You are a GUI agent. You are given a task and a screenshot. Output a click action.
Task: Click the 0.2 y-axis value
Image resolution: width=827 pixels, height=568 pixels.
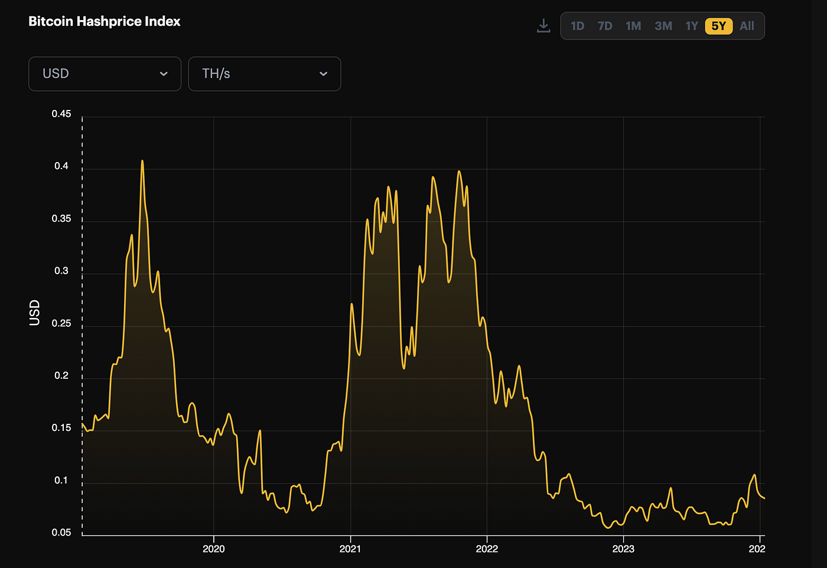click(x=61, y=375)
